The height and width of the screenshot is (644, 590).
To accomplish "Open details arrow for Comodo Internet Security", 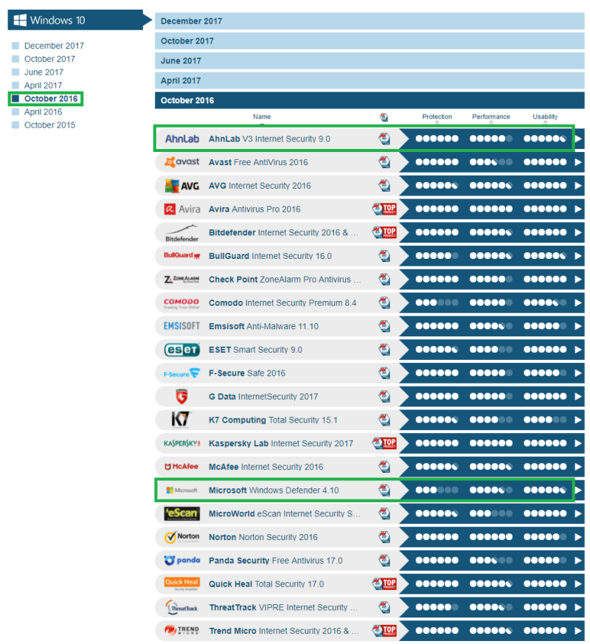I will click(x=578, y=302).
